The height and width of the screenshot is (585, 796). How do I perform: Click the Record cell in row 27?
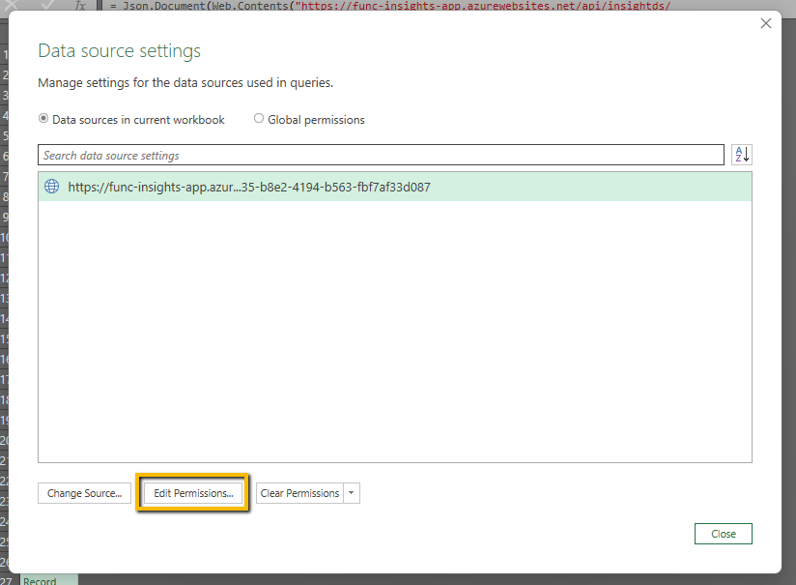pyautogui.click(x=49, y=580)
